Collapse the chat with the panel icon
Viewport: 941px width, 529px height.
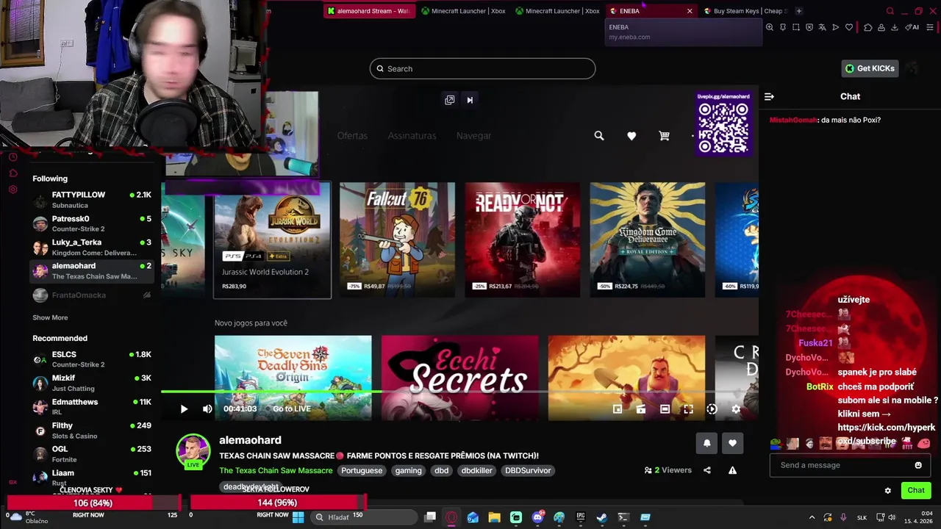coord(769,96)
